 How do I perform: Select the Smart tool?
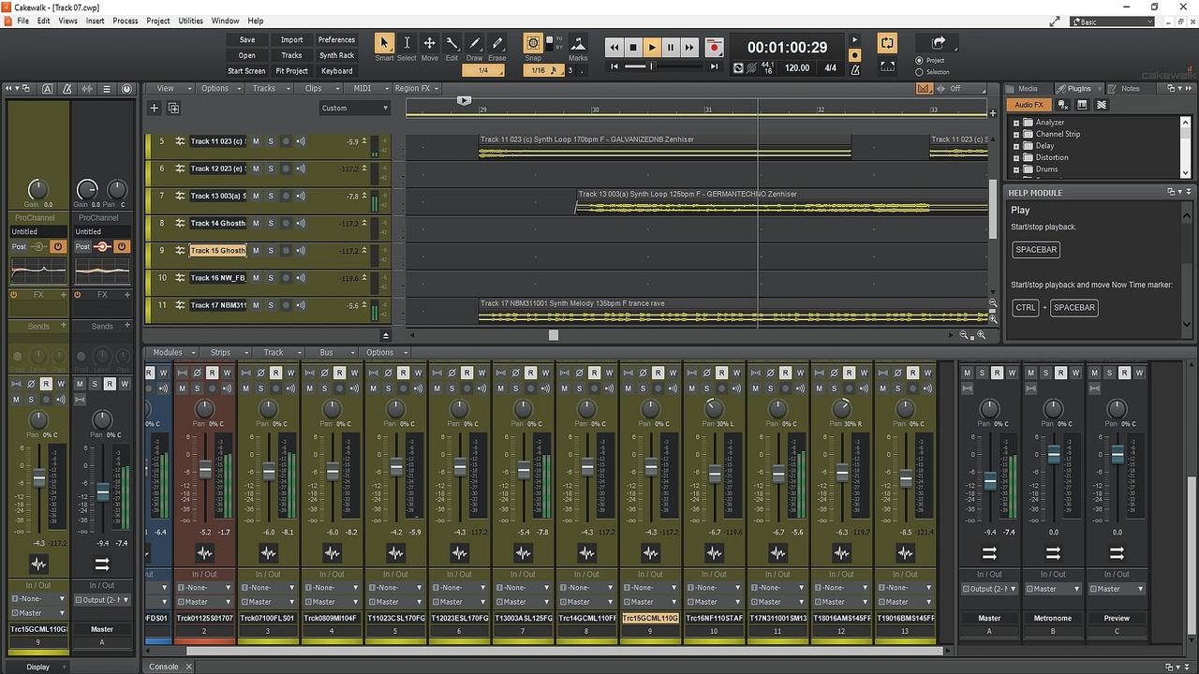tap(384, 43)
